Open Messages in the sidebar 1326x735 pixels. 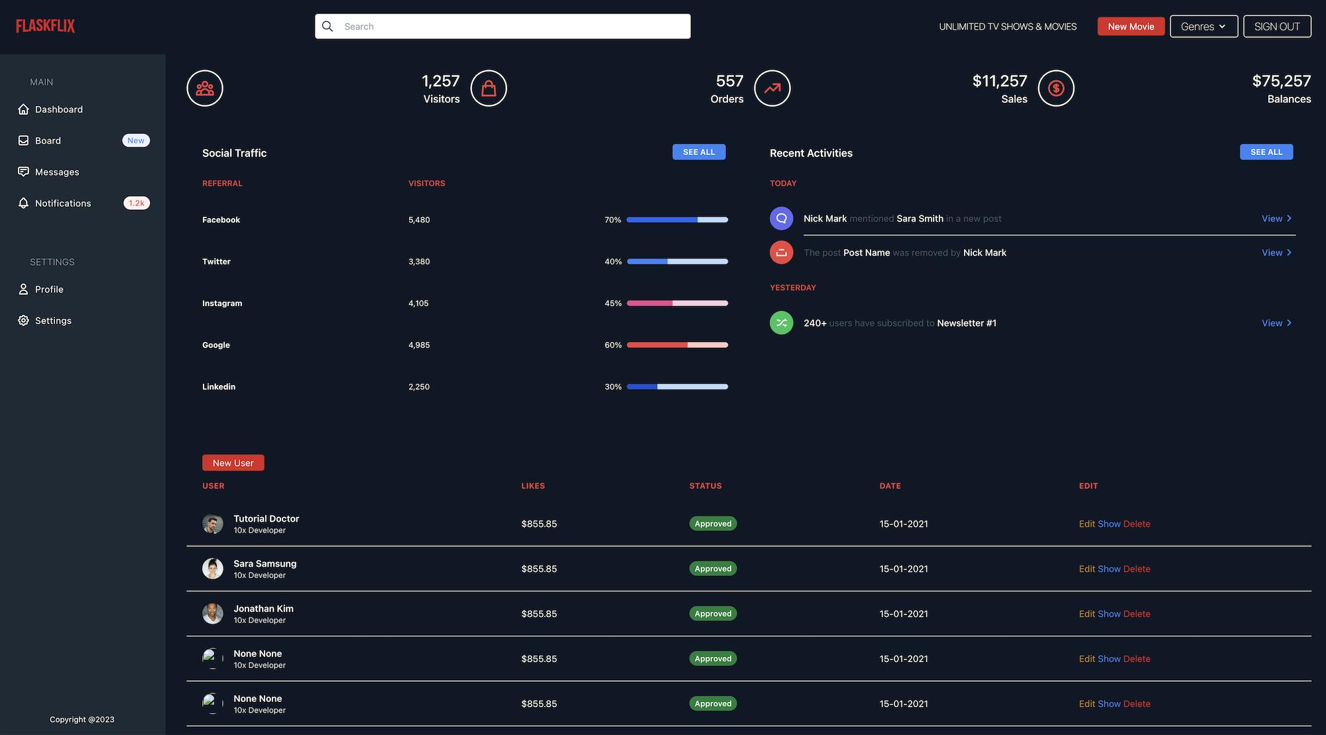(83, 172)
